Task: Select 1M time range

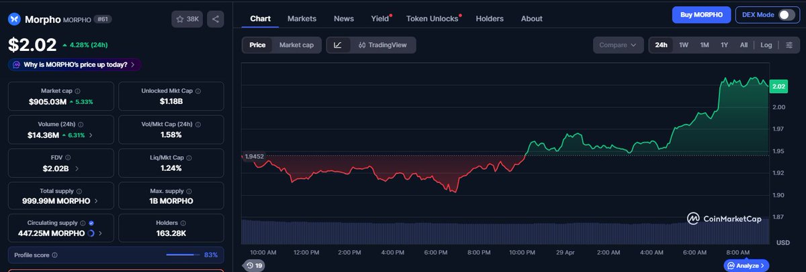Action: pyautogui.click(x=705, y=45)
